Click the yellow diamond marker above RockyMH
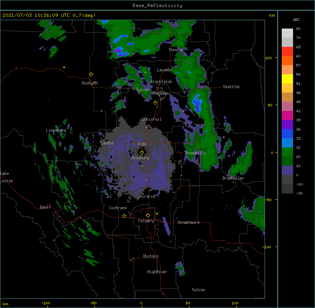315x308 pixels. (91, 75)
